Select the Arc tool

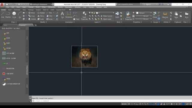point(20,15)
